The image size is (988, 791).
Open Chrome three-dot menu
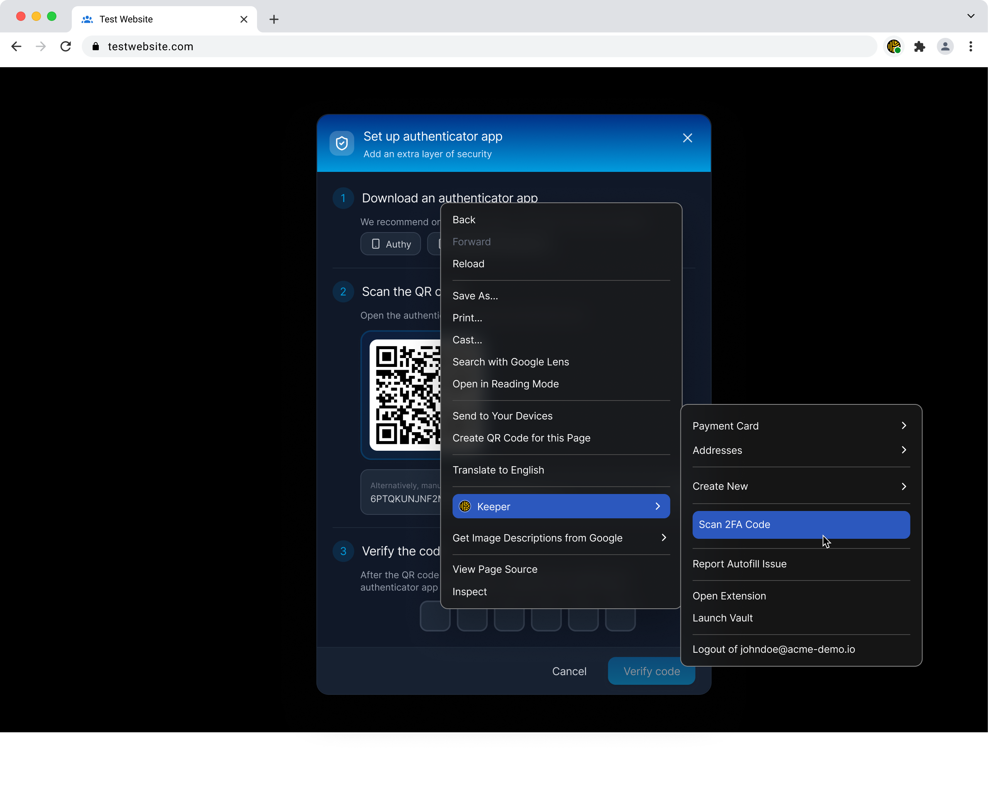click(x=971, y=46)
